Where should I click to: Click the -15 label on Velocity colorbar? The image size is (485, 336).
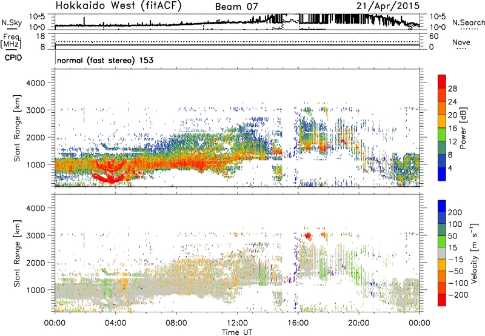(455, 259)
